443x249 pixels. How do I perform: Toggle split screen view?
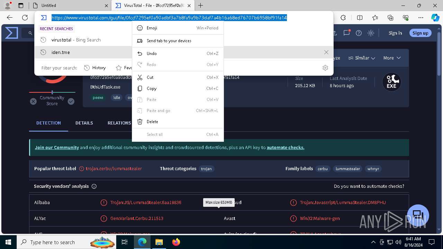coord(360,18)
